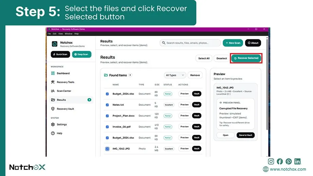This screenshot has height=176, width=313.
Task: Uncheck the Notes.txt checkbox
Action: (x=107, y=105)
